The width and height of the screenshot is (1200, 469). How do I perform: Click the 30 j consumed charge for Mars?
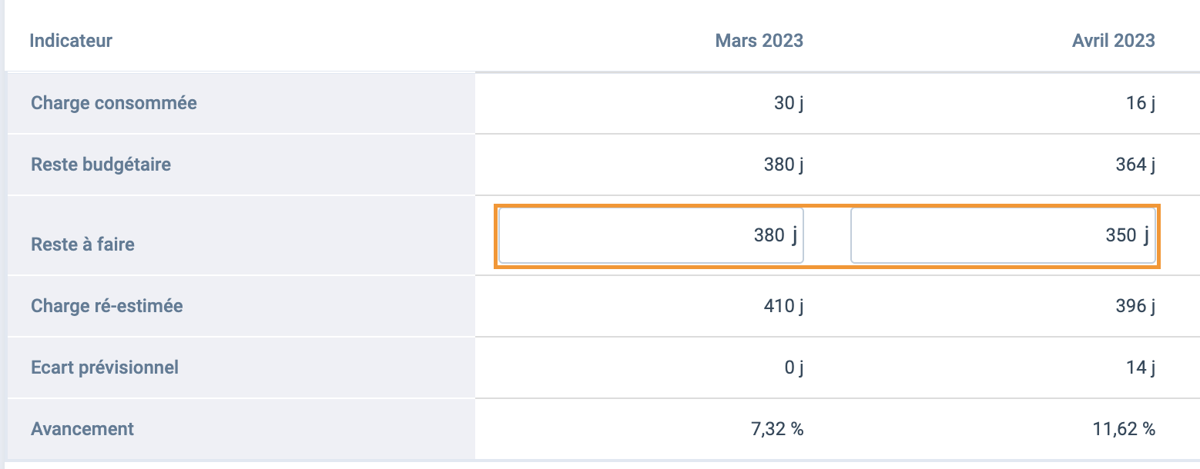[789, 103]
